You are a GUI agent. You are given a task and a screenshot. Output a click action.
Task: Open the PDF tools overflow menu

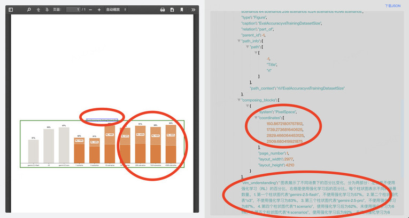[x=193, y=10]
